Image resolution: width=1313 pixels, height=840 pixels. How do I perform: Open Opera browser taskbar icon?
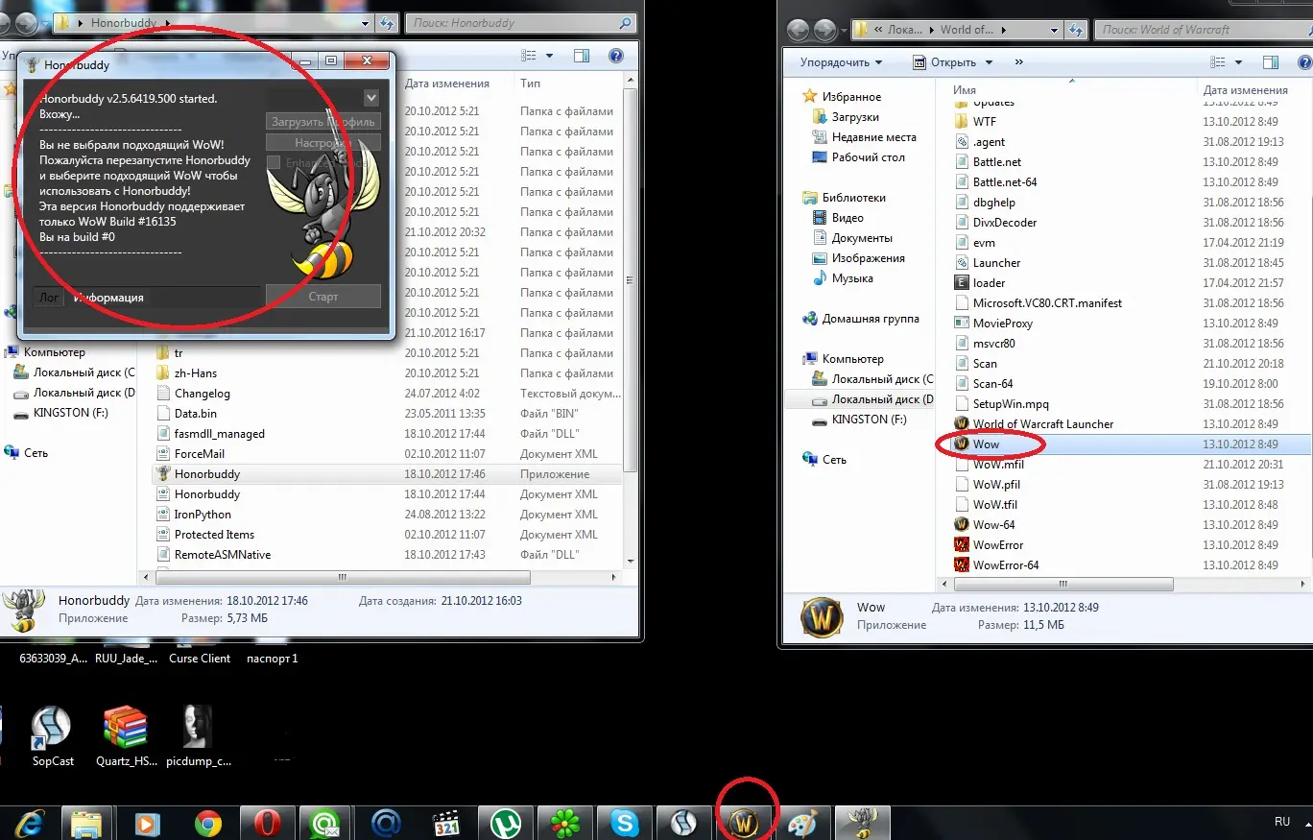[x=267, y=823]
